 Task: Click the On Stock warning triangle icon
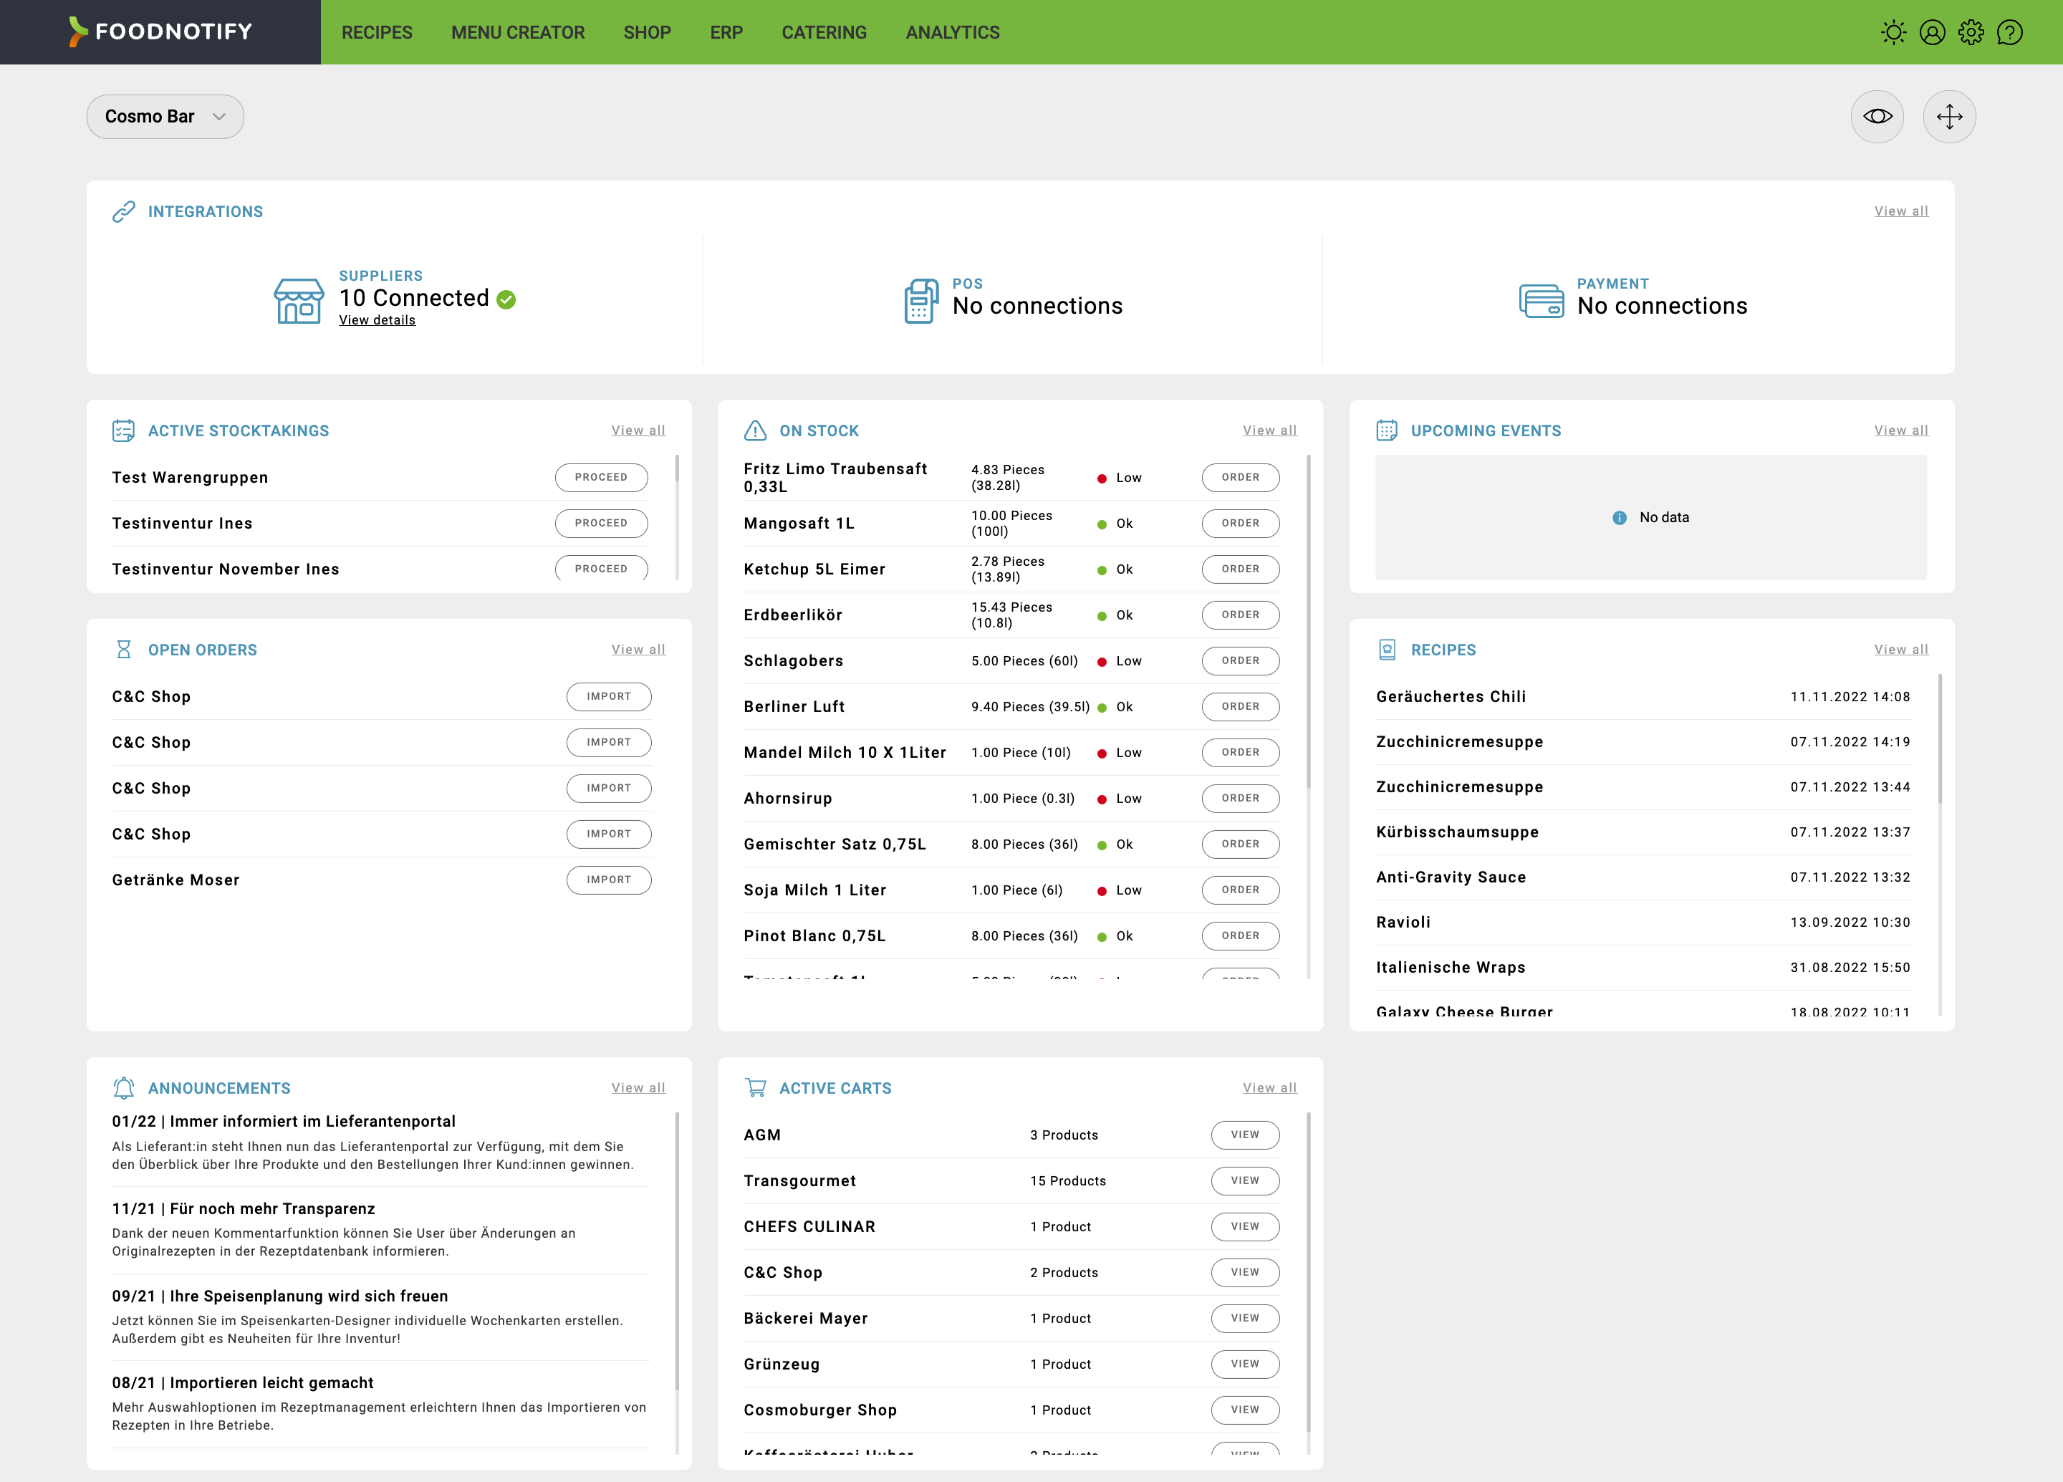pos(754,430)
